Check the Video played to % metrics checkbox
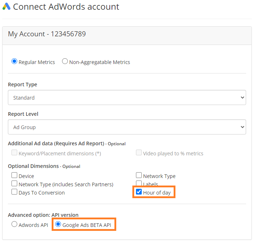The image size is (254, 242). pyautogui.click(x=139, y=152)
